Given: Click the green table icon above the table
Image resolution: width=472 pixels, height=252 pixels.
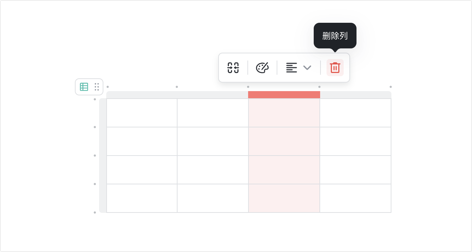Looking at the screenshot, I should 84,87.
